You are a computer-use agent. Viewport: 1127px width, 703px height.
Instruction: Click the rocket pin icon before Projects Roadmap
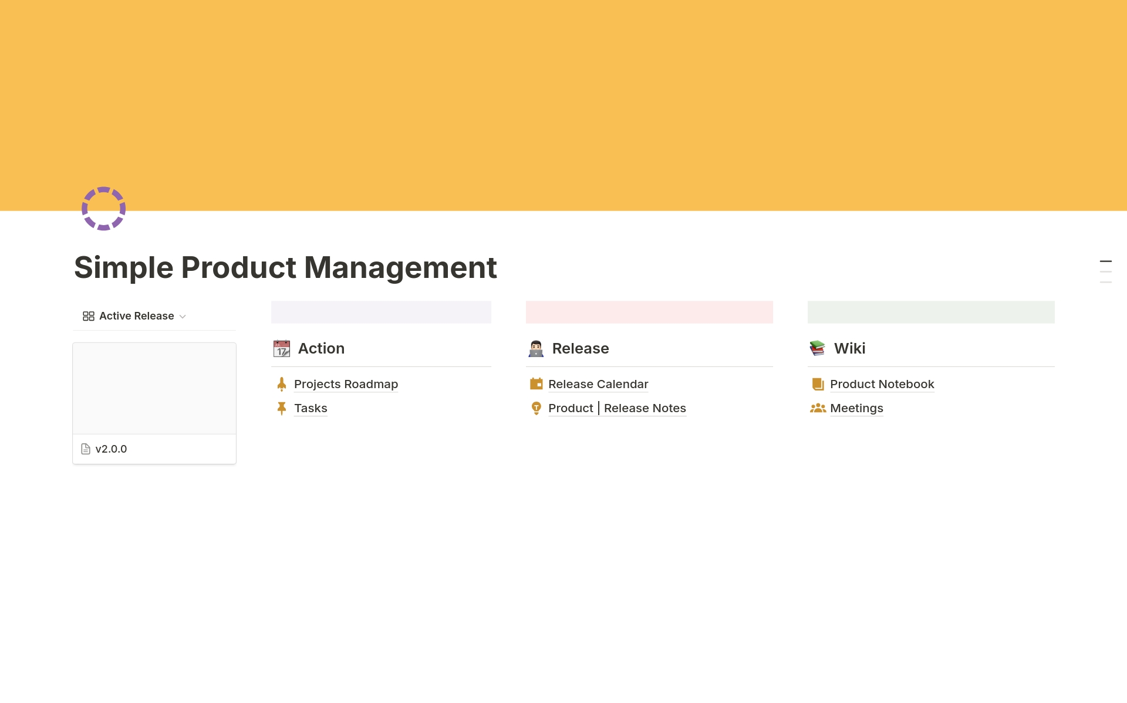point(281,384)
